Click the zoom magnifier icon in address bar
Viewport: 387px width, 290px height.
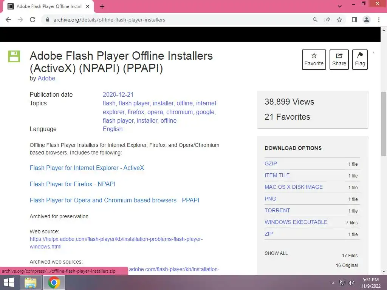point(315,20)
